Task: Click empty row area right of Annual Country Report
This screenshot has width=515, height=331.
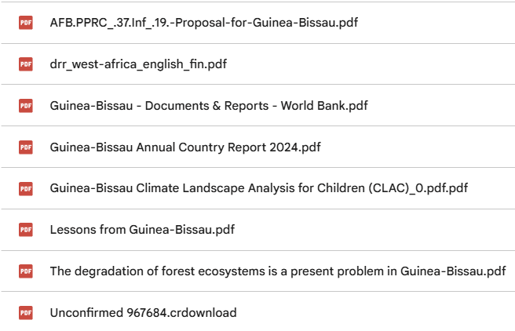Action: tap(417, 147)
